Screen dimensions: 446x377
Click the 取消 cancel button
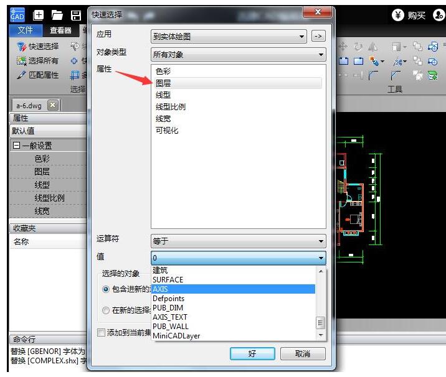tap(303, 353)
